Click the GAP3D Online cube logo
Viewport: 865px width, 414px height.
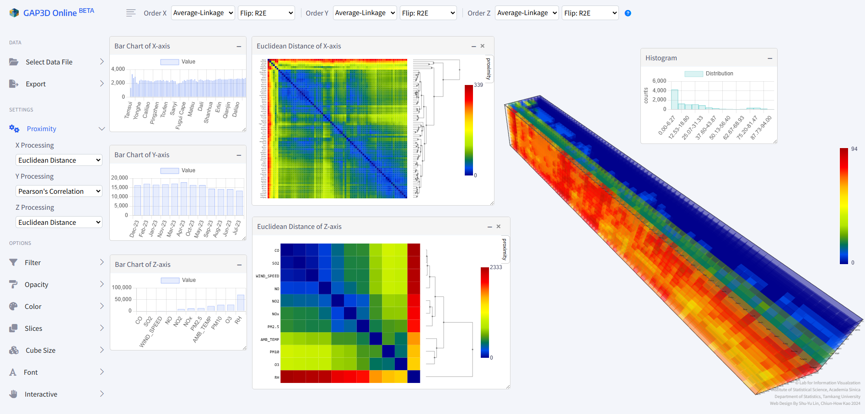coord(14,13)
